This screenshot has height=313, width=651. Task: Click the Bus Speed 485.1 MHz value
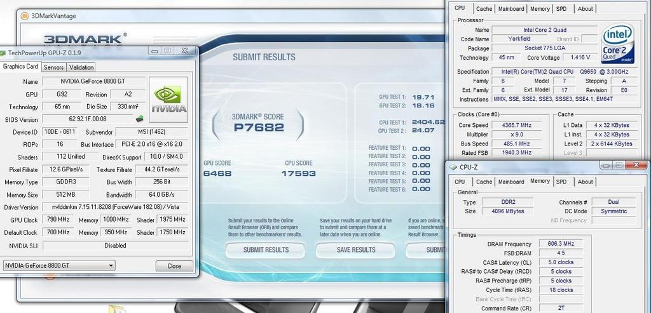(x=516, y=143)
